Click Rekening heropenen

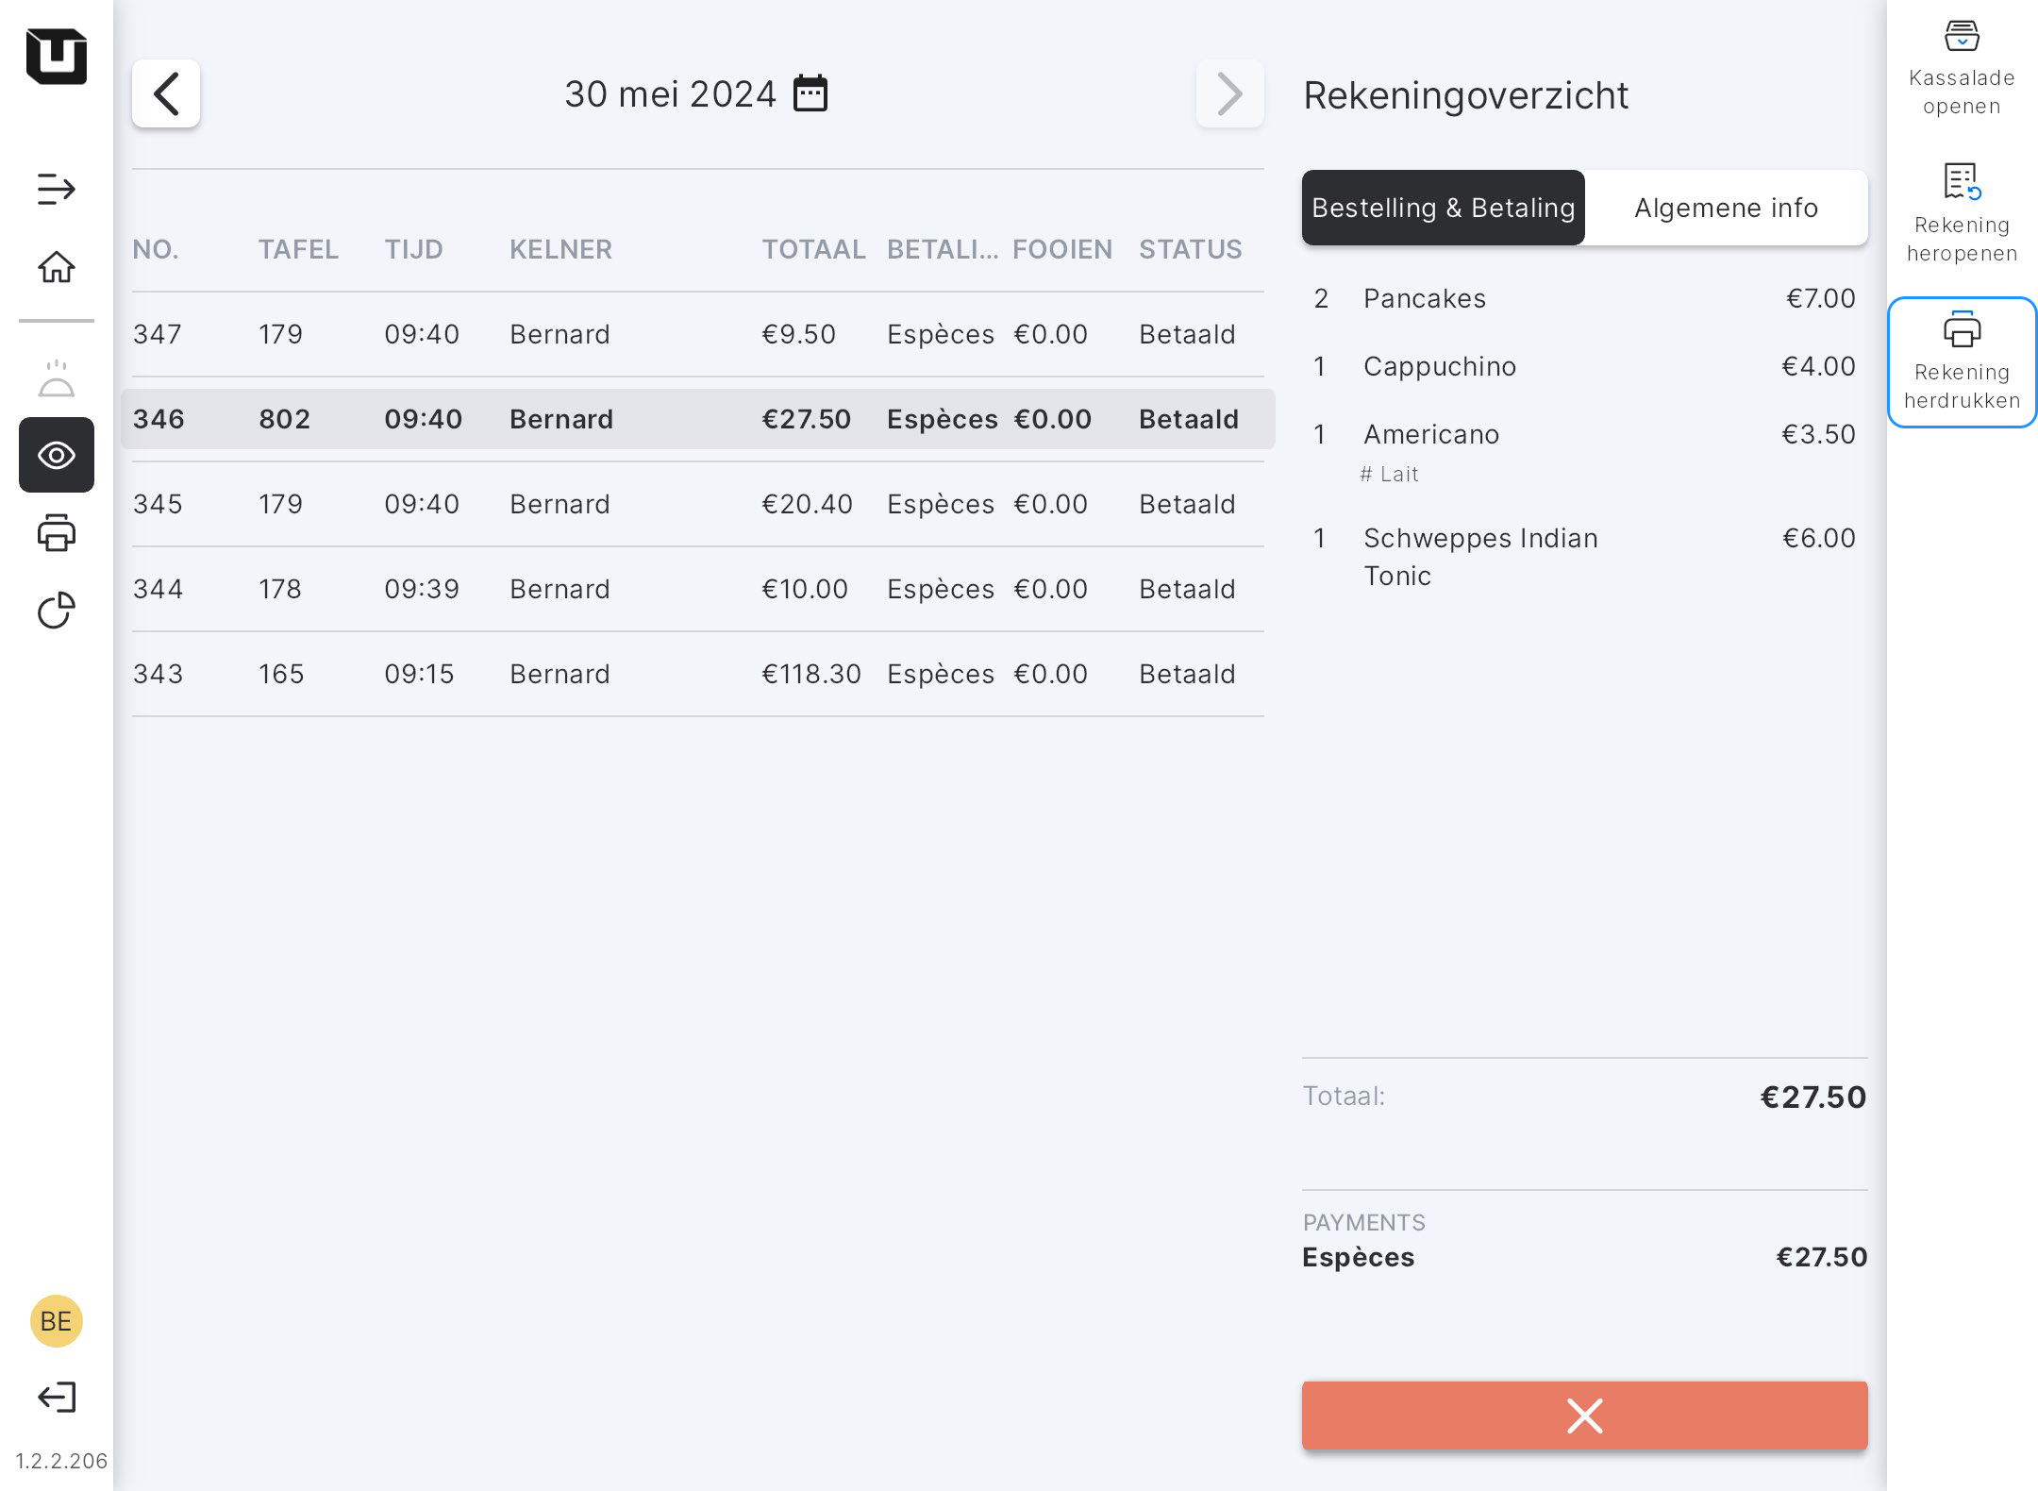1962,213
